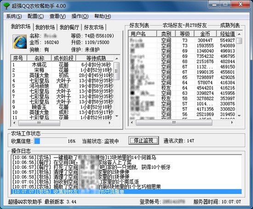This screenshot has width=253, height=209.
Task: Open the 操作(O) menu
Action: pos(80,16)
